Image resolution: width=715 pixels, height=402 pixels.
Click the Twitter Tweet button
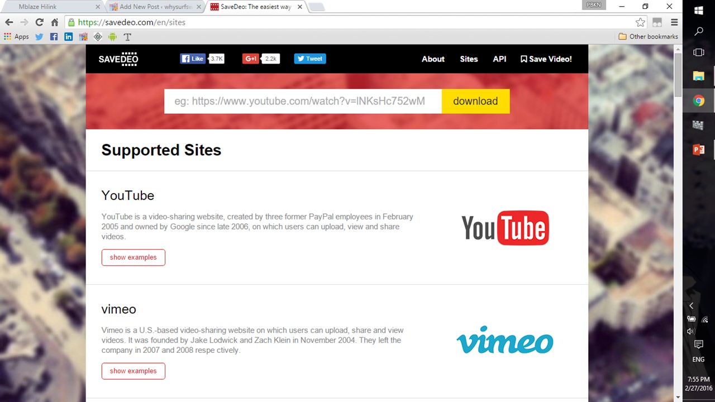pos(310,59)
